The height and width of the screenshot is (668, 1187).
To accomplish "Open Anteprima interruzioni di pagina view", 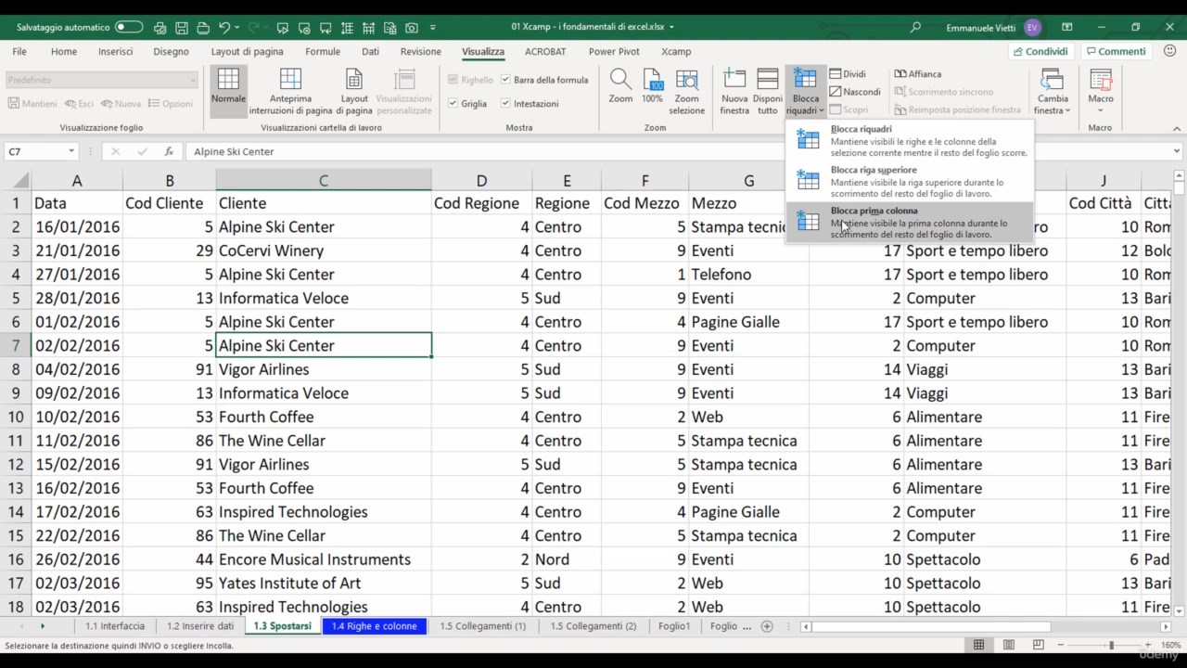I will tap(290, 91).
